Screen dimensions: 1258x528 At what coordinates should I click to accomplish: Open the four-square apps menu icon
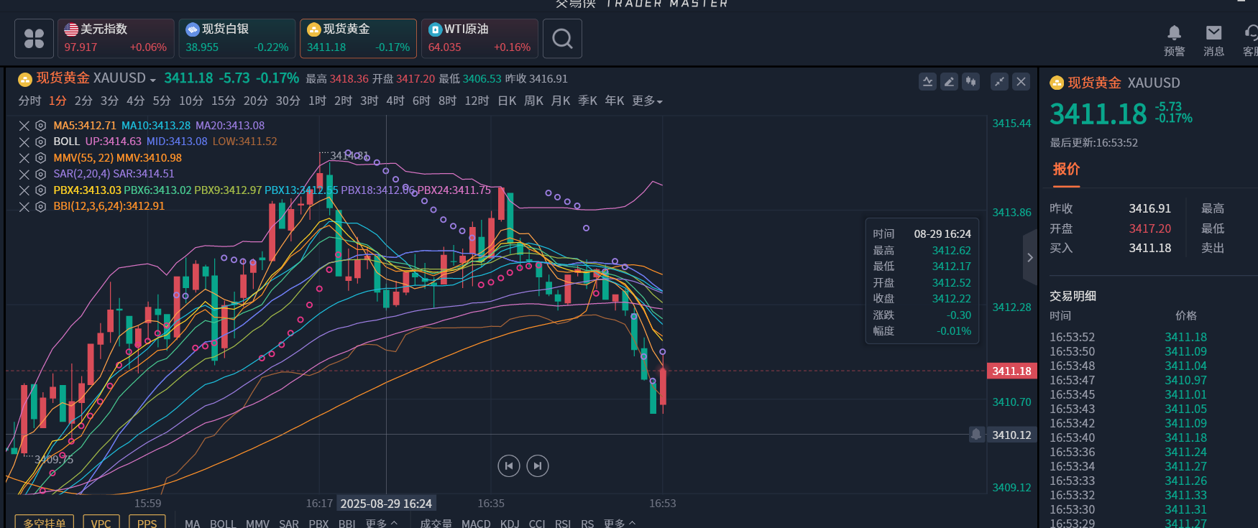point(34,38)
